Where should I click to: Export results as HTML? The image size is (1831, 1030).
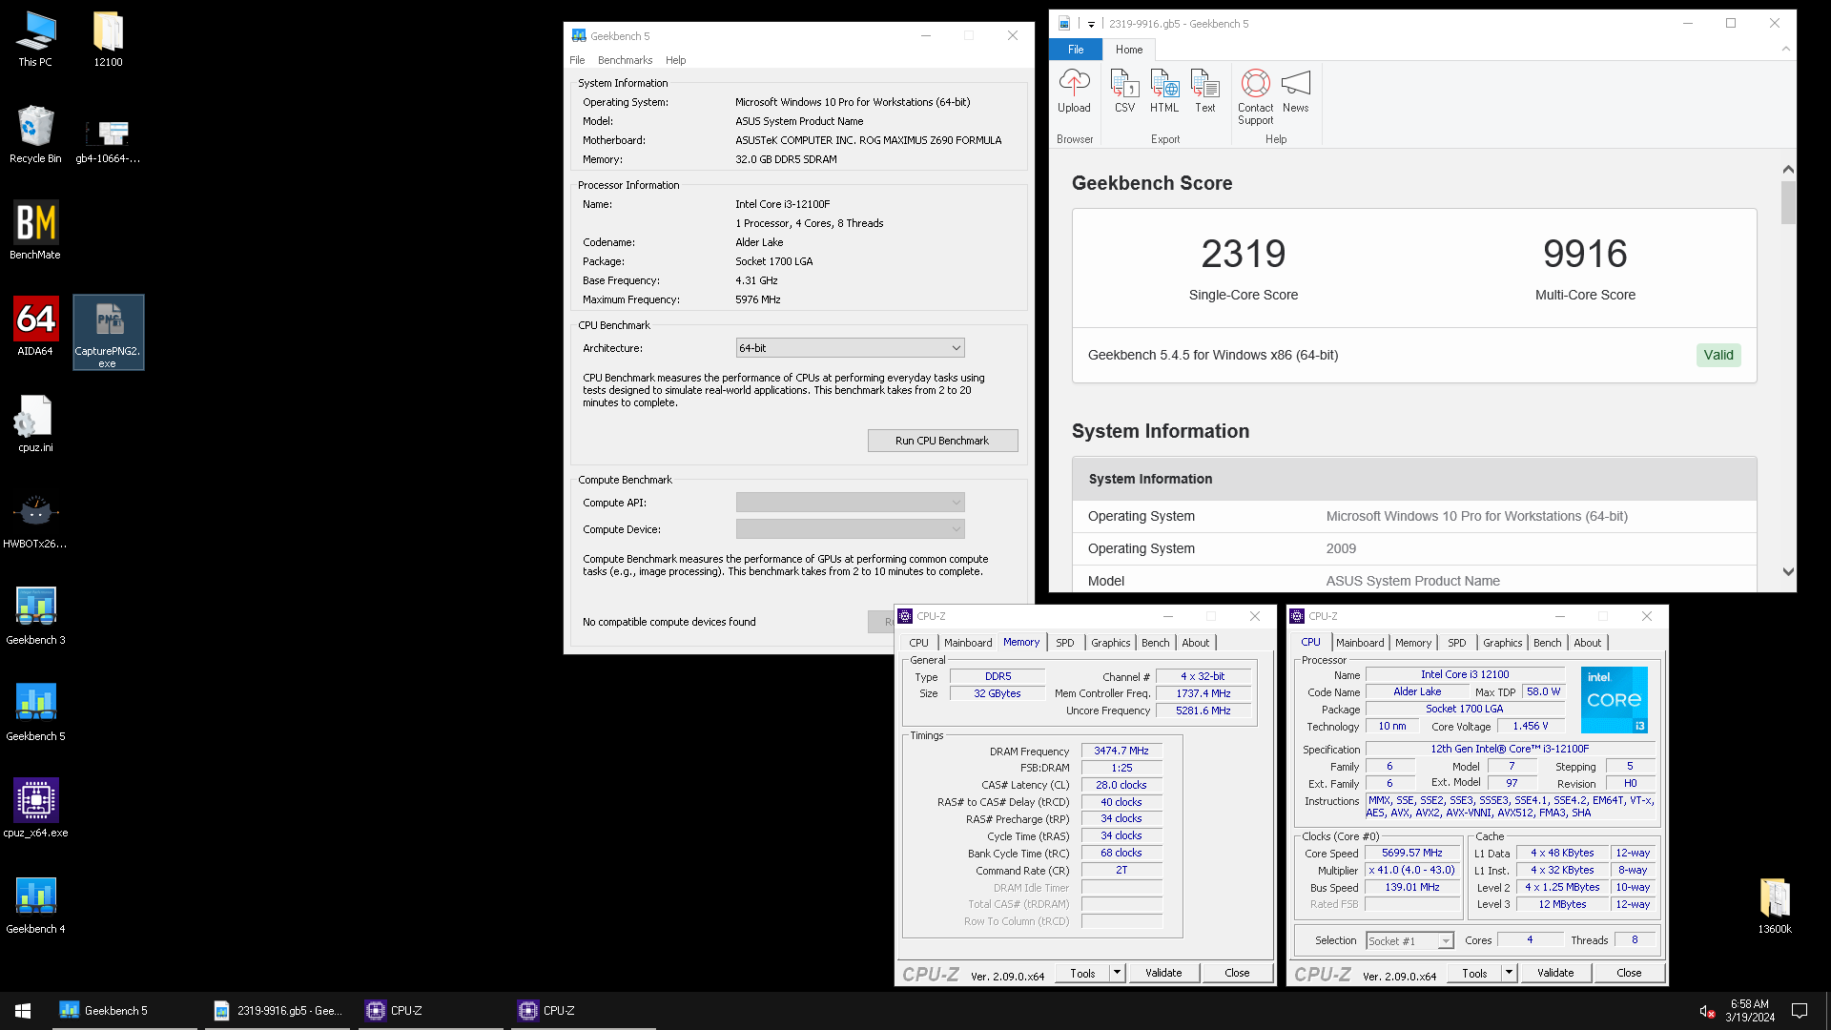click(1164, 92)
